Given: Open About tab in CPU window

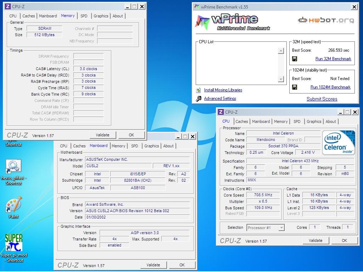Looking at the screenshot, I should [x=331, y=121].
